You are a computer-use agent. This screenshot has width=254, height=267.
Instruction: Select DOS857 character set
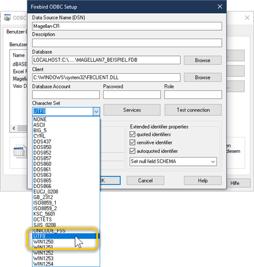point(66,158)
